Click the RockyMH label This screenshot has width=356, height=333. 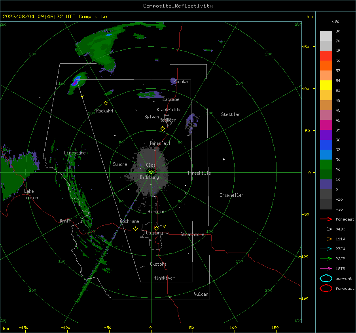[104, 111]
